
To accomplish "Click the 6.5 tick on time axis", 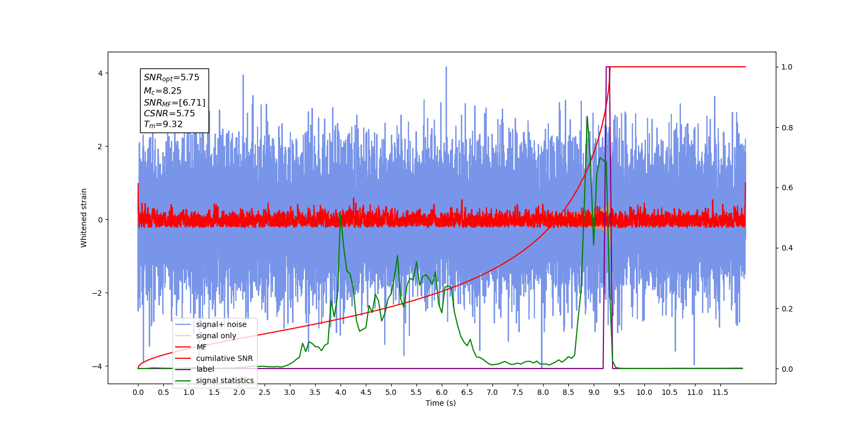I will (x=467, y=392).
